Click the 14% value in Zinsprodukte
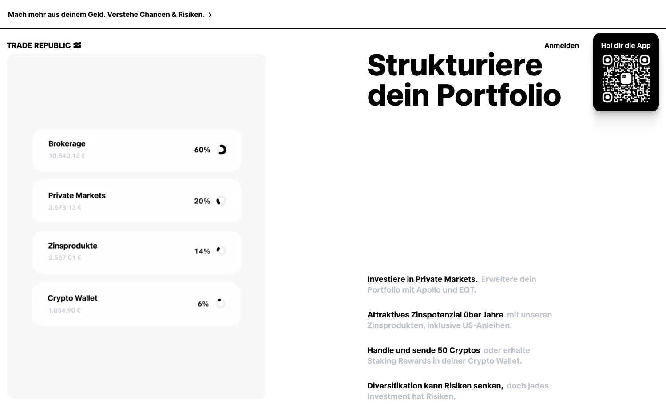The width and height of the screenshot is (666, 404). 202,251
